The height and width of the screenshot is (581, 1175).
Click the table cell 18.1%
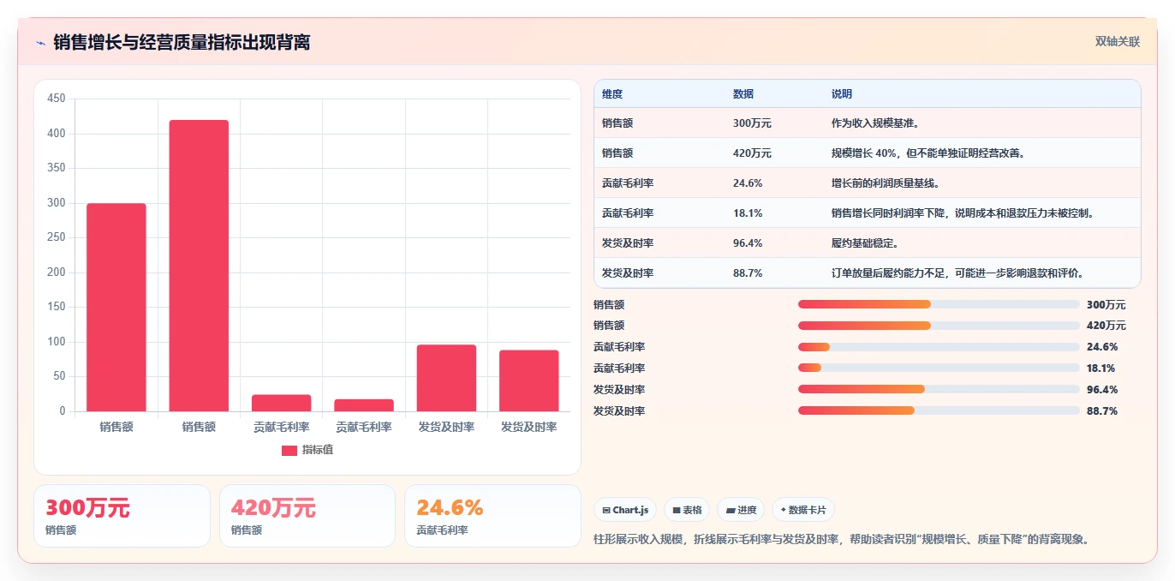click(x=748, y=213)
